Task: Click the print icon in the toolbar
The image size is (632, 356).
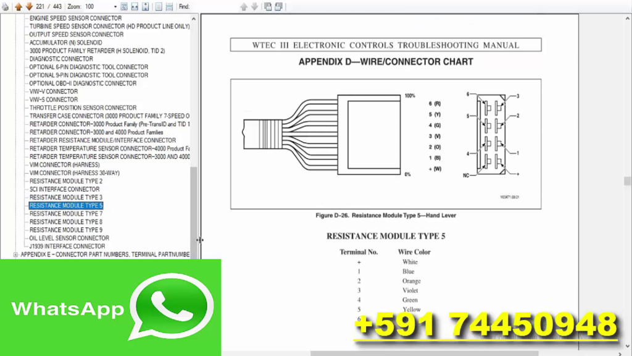Action: [x=6, y=7]
